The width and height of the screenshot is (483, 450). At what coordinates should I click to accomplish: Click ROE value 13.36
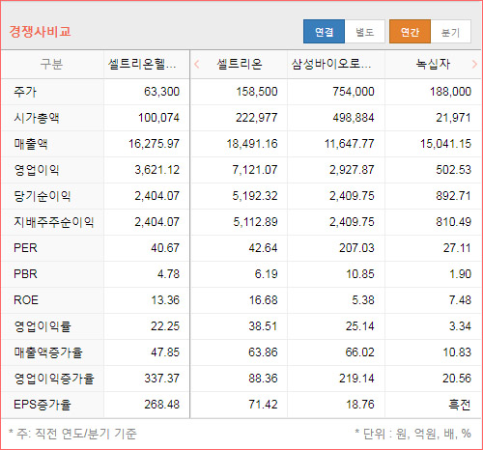165,300
